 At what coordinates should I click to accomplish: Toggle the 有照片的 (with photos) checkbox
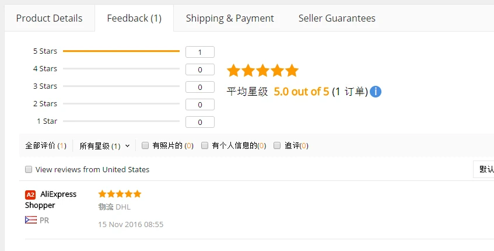(x=145, y=145)
